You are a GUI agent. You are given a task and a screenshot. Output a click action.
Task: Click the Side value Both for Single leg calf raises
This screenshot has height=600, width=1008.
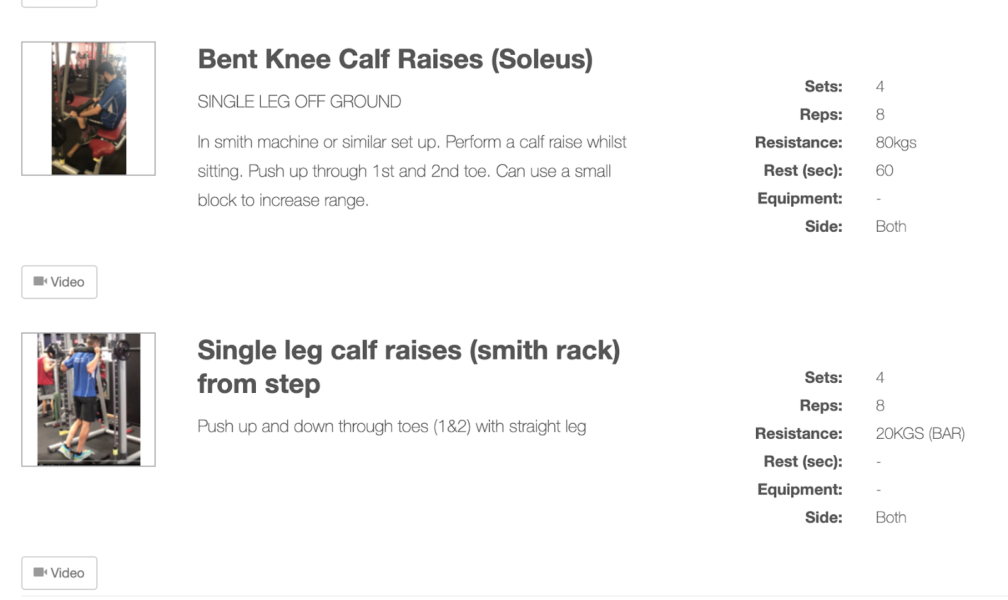tap(890, 517)
